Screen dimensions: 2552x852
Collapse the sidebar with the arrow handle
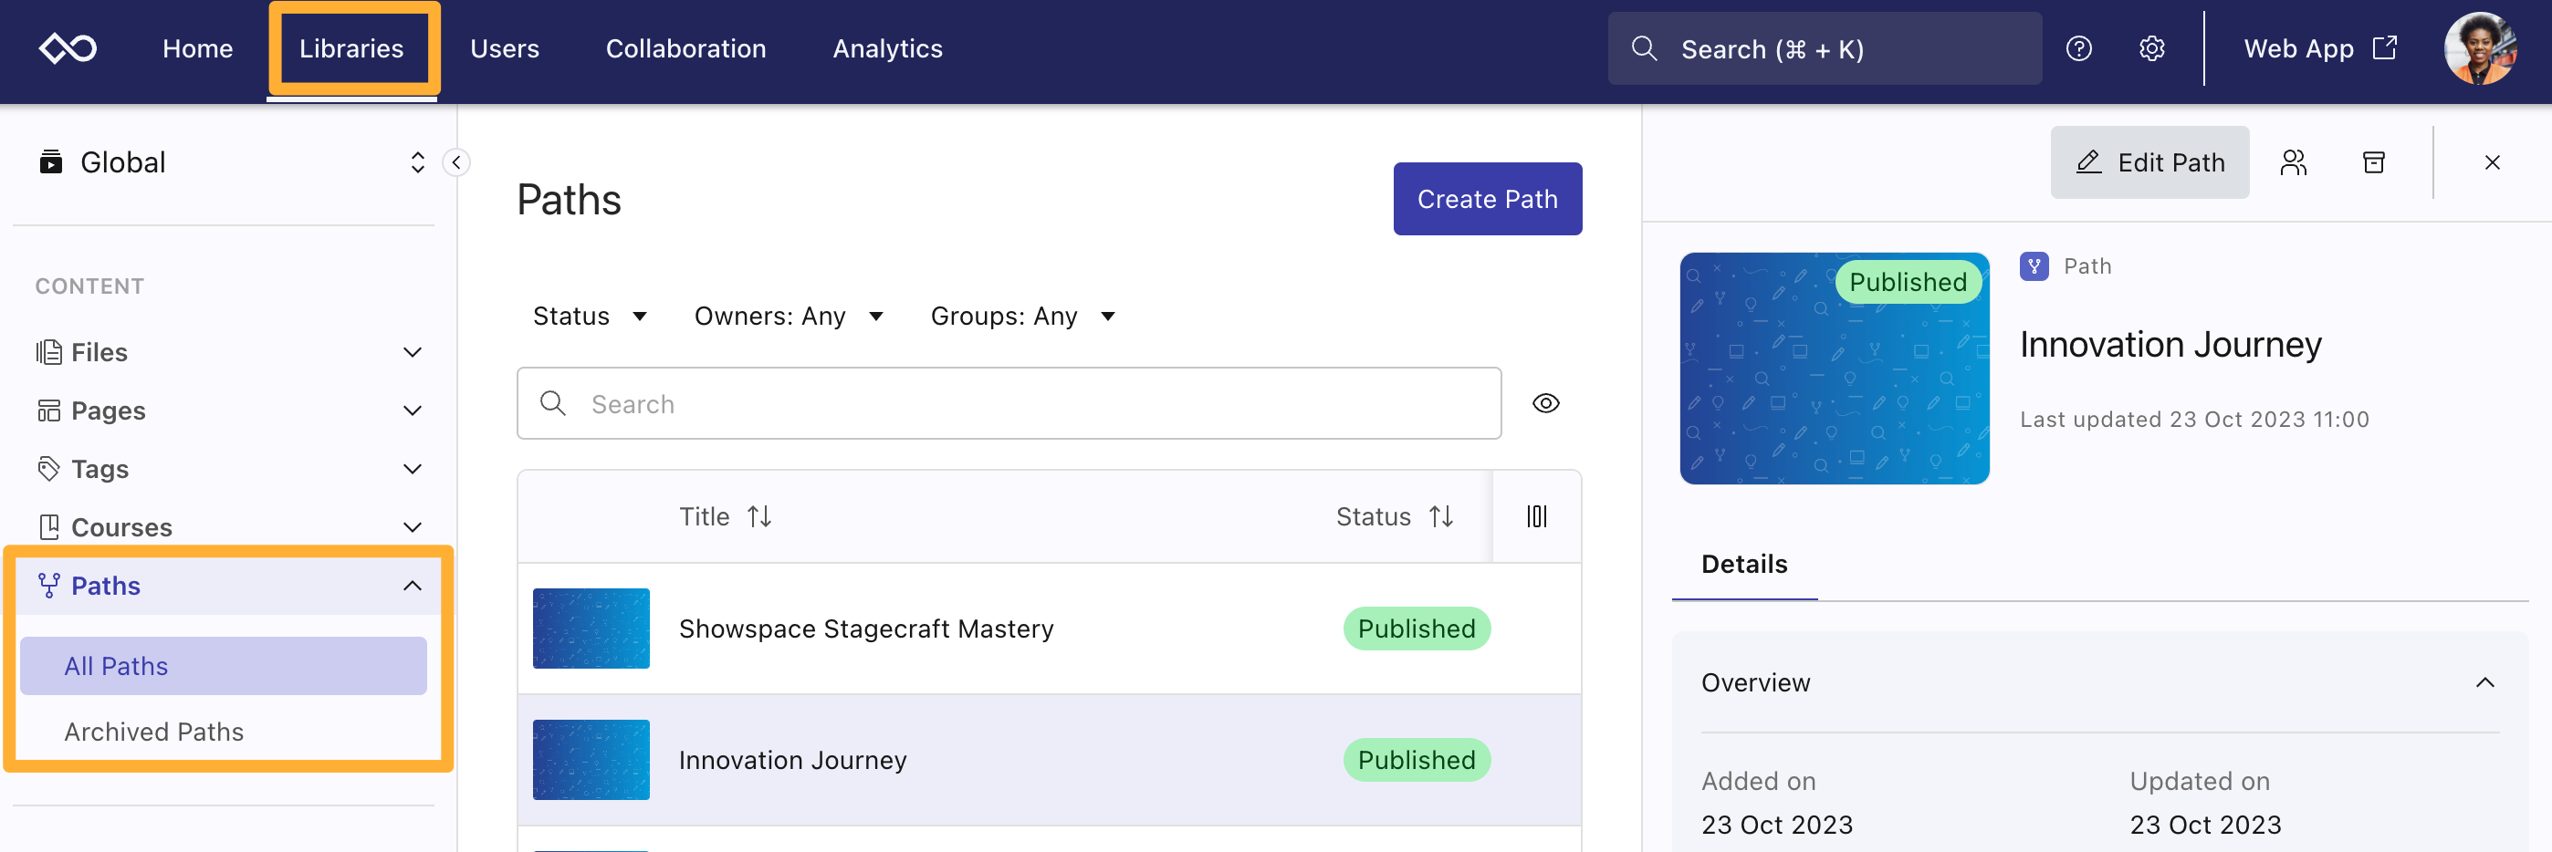click(455, 162)
